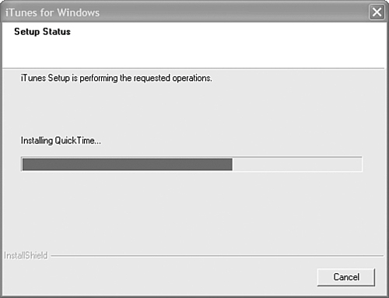Click the words requested operations
The height and width of the screenshot is (298, 389).
(x=173, y=78)
